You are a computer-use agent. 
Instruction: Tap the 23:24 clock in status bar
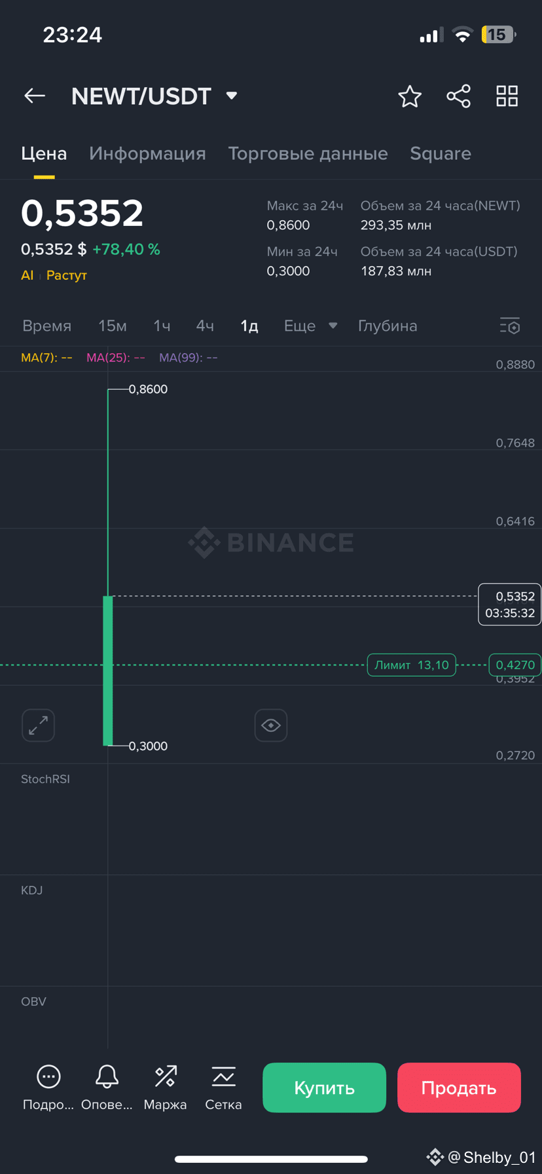coord(72,35)
